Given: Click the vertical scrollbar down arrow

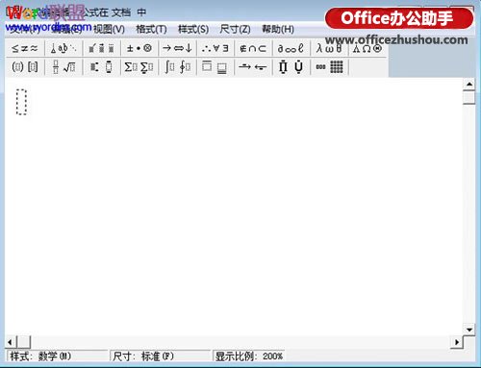Looking at the screenshot, I should click(x=469, y=330).
